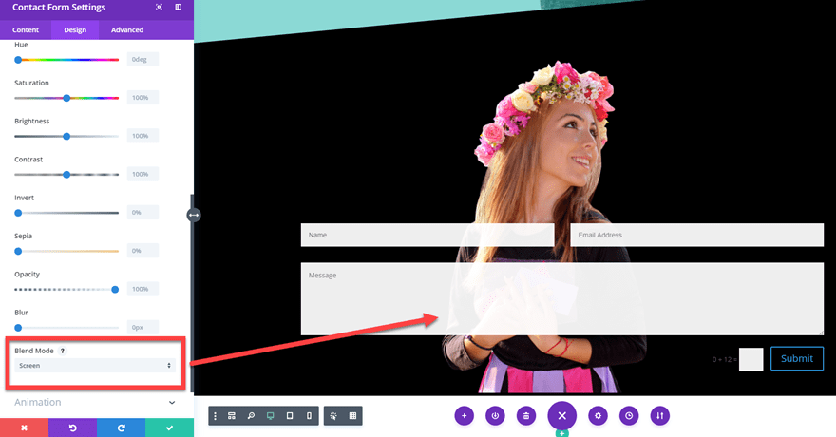Image resolution: width=836 pixels, height=437 pixels.
Task: Click the save to library power icon
Action: click(495, 416)
